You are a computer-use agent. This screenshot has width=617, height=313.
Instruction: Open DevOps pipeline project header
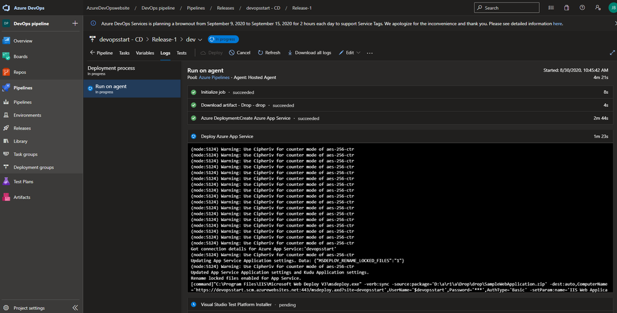pos(31,23)
